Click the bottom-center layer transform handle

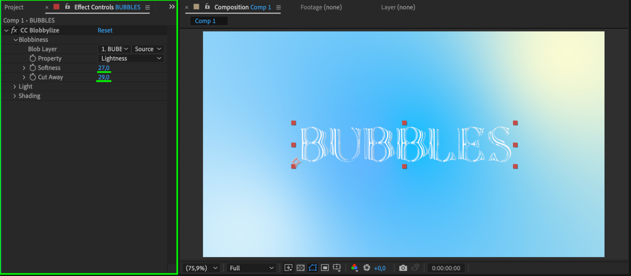click(x=404, y=166)
